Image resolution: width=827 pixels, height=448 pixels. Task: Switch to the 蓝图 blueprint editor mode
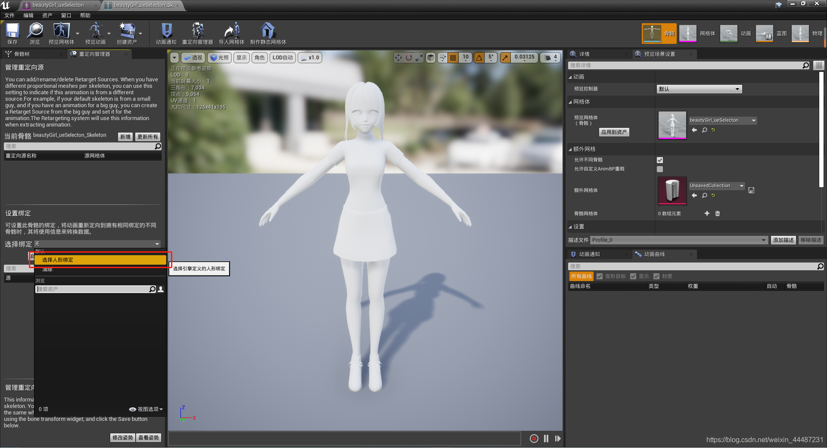(x=771, y=34)
